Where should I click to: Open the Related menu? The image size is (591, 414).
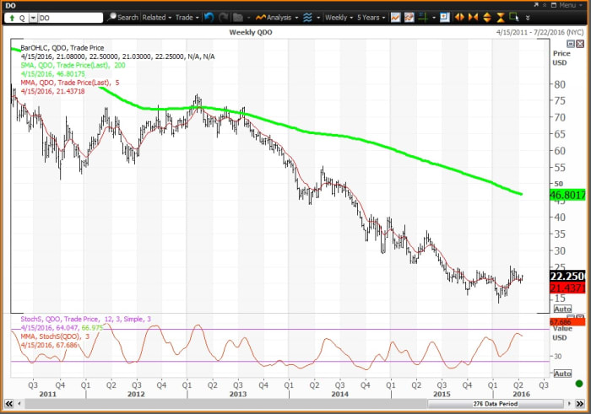click(156, 17)
